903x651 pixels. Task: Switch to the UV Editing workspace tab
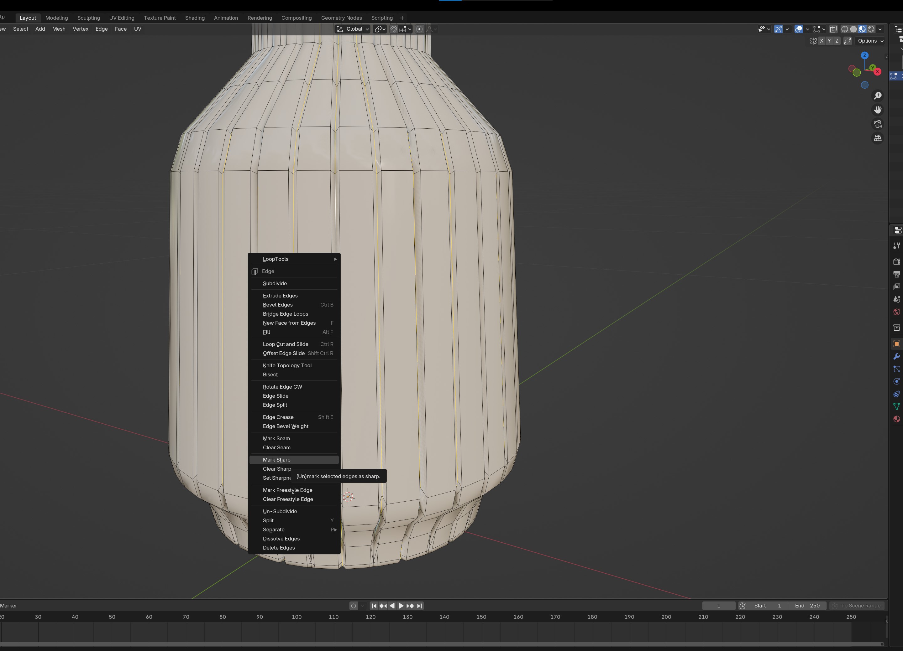tap(122, 18)
